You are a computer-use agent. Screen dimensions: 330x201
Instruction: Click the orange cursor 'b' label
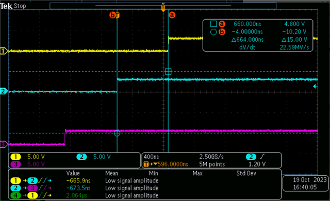tap(112, 15)
